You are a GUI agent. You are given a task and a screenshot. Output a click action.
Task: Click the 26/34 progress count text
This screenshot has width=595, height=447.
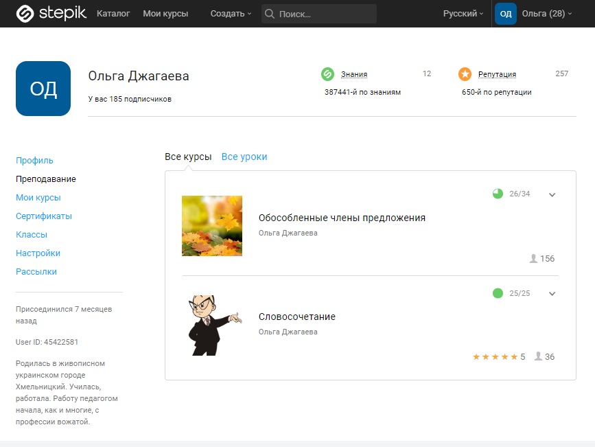tap(520, 194)
